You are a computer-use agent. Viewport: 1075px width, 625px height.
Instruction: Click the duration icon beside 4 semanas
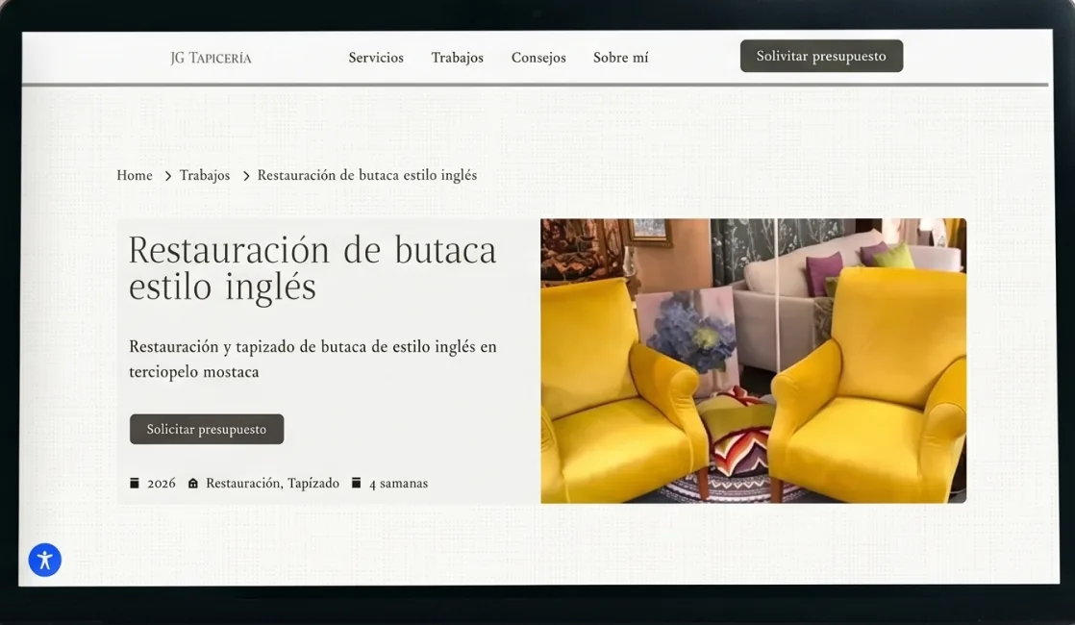356,483
